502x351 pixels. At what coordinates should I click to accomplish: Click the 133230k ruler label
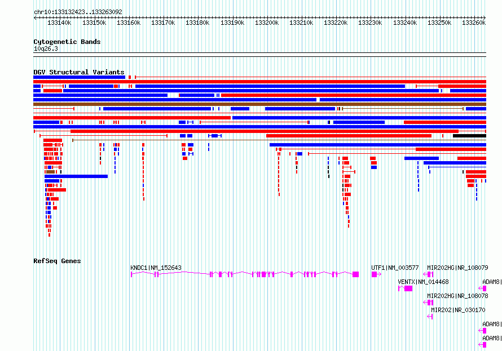pos(370,23)
